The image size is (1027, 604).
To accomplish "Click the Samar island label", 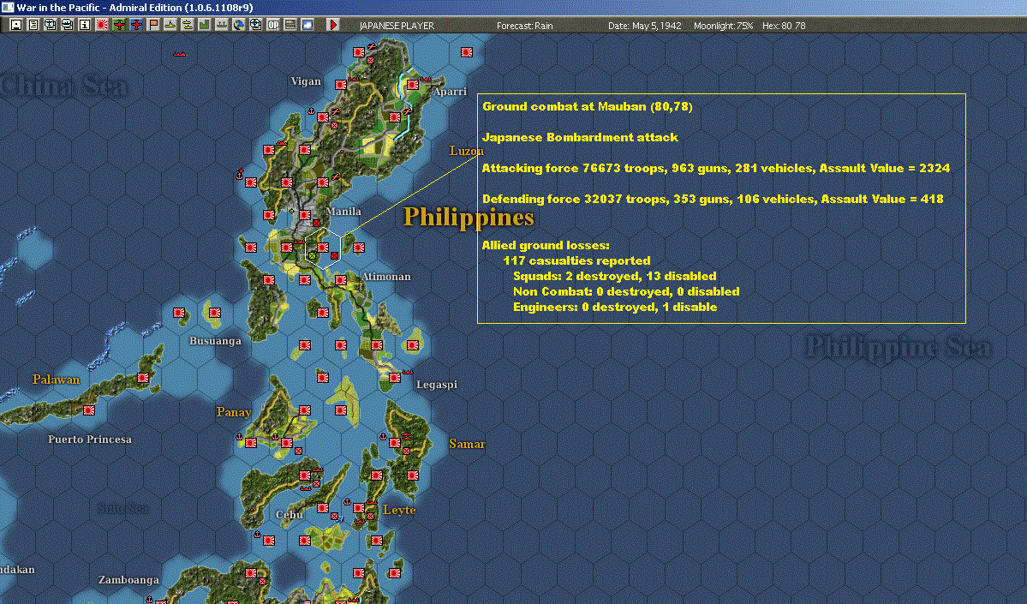I will (x=466, y=444).
